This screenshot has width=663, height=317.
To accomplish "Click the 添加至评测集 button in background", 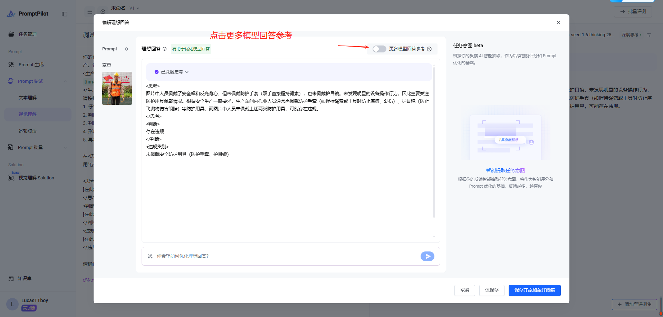I will [634, 304].
